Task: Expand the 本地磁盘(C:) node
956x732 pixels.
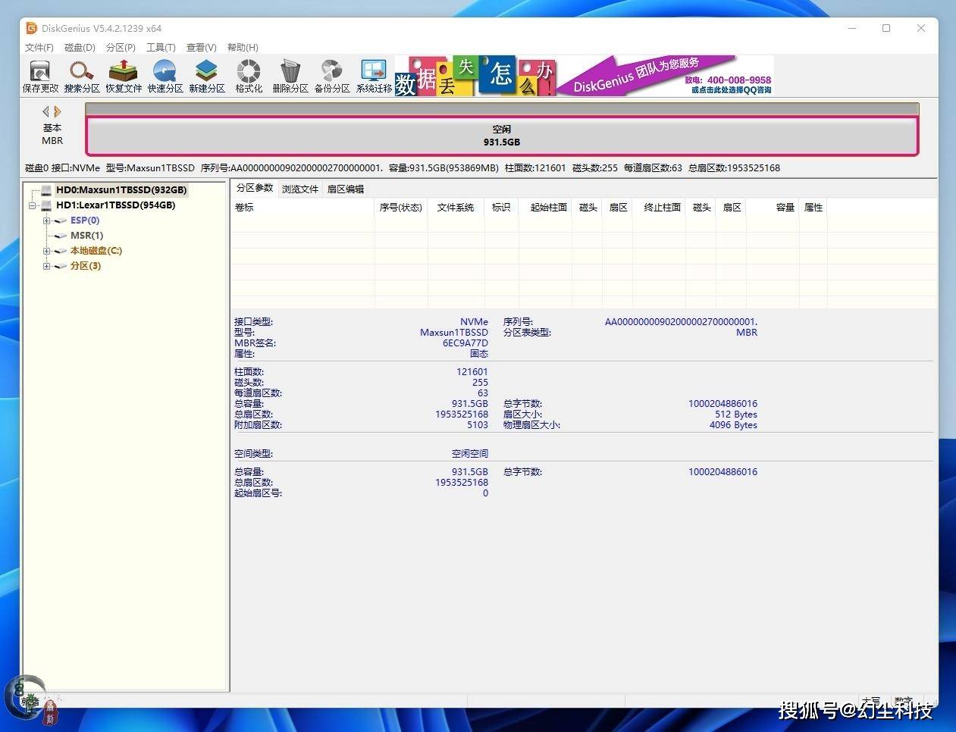Action: point(46,251)
